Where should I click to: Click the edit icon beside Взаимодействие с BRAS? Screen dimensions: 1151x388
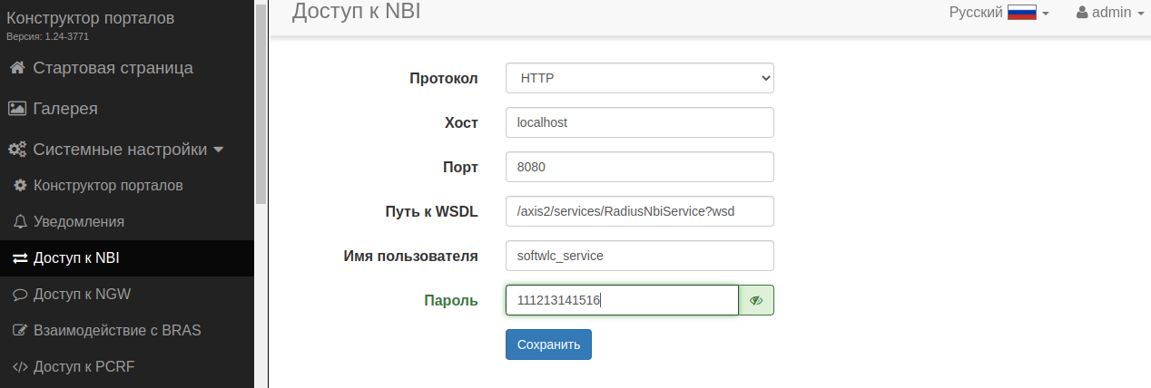[x=20, y=331]
